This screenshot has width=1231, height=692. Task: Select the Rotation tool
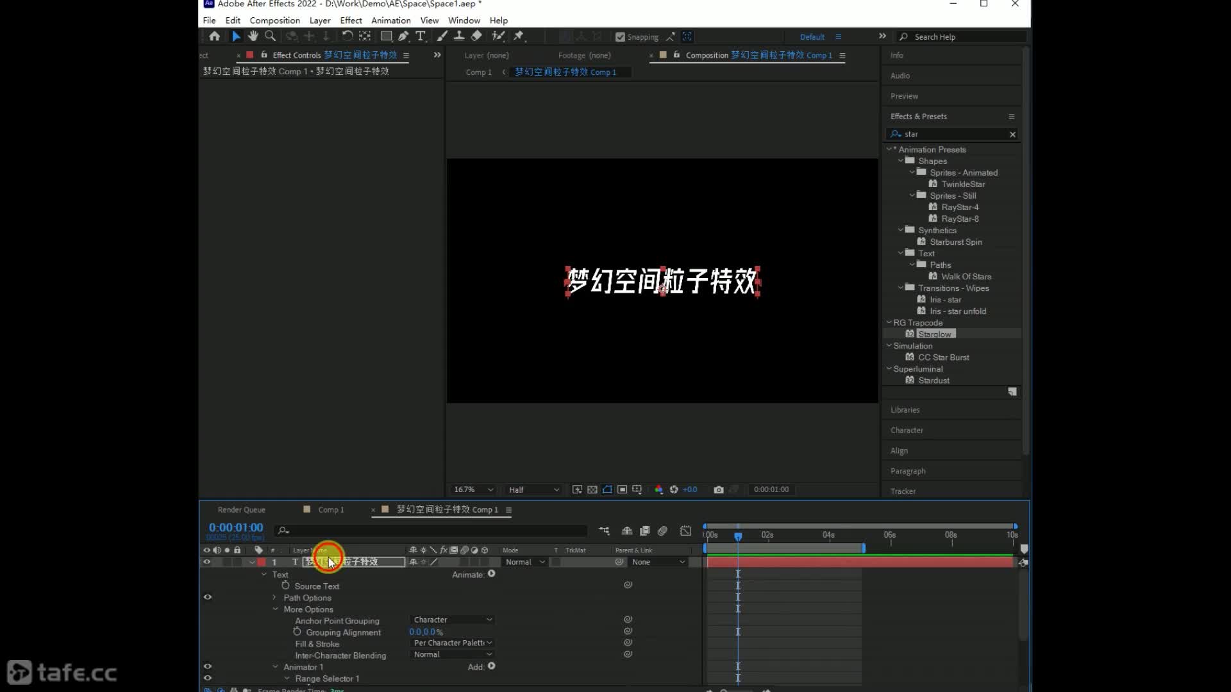coord(347,37)
